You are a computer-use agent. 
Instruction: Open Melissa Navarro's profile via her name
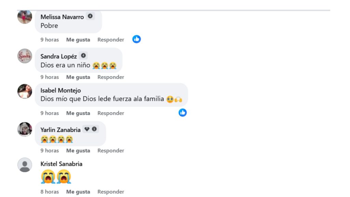tap(62, 16)
